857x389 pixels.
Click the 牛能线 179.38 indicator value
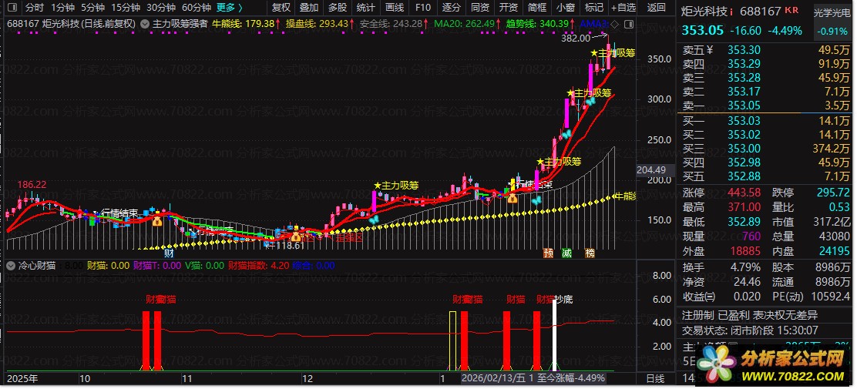tap(244, 23)
